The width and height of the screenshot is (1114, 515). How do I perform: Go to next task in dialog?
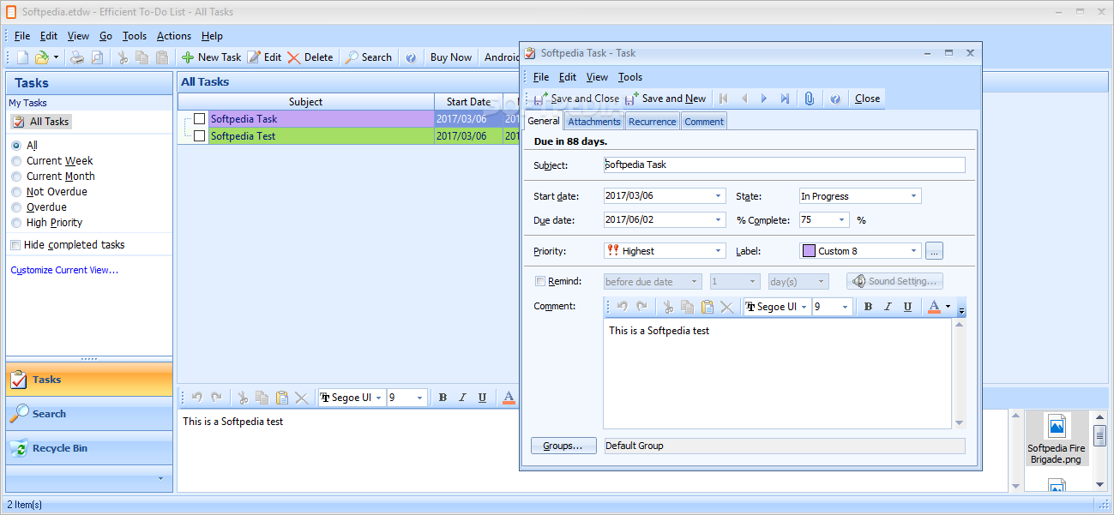(x=764, y=99)
